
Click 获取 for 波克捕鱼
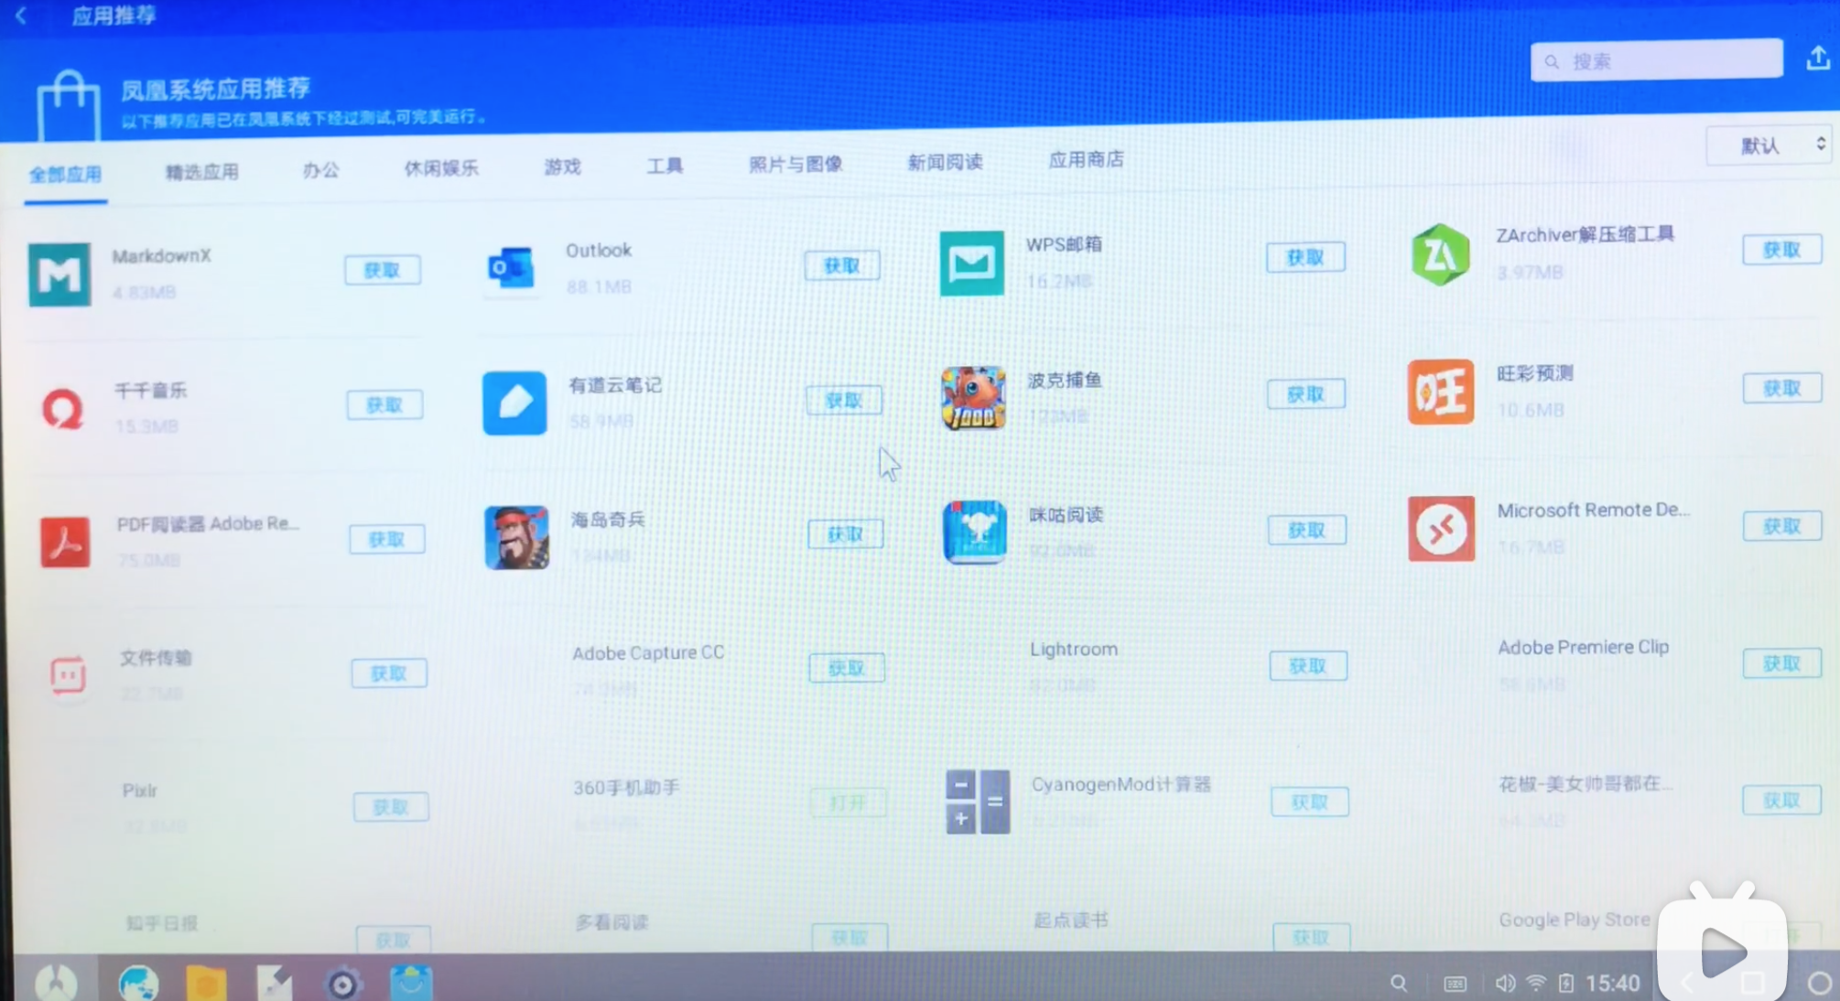tap(1306, 393)
